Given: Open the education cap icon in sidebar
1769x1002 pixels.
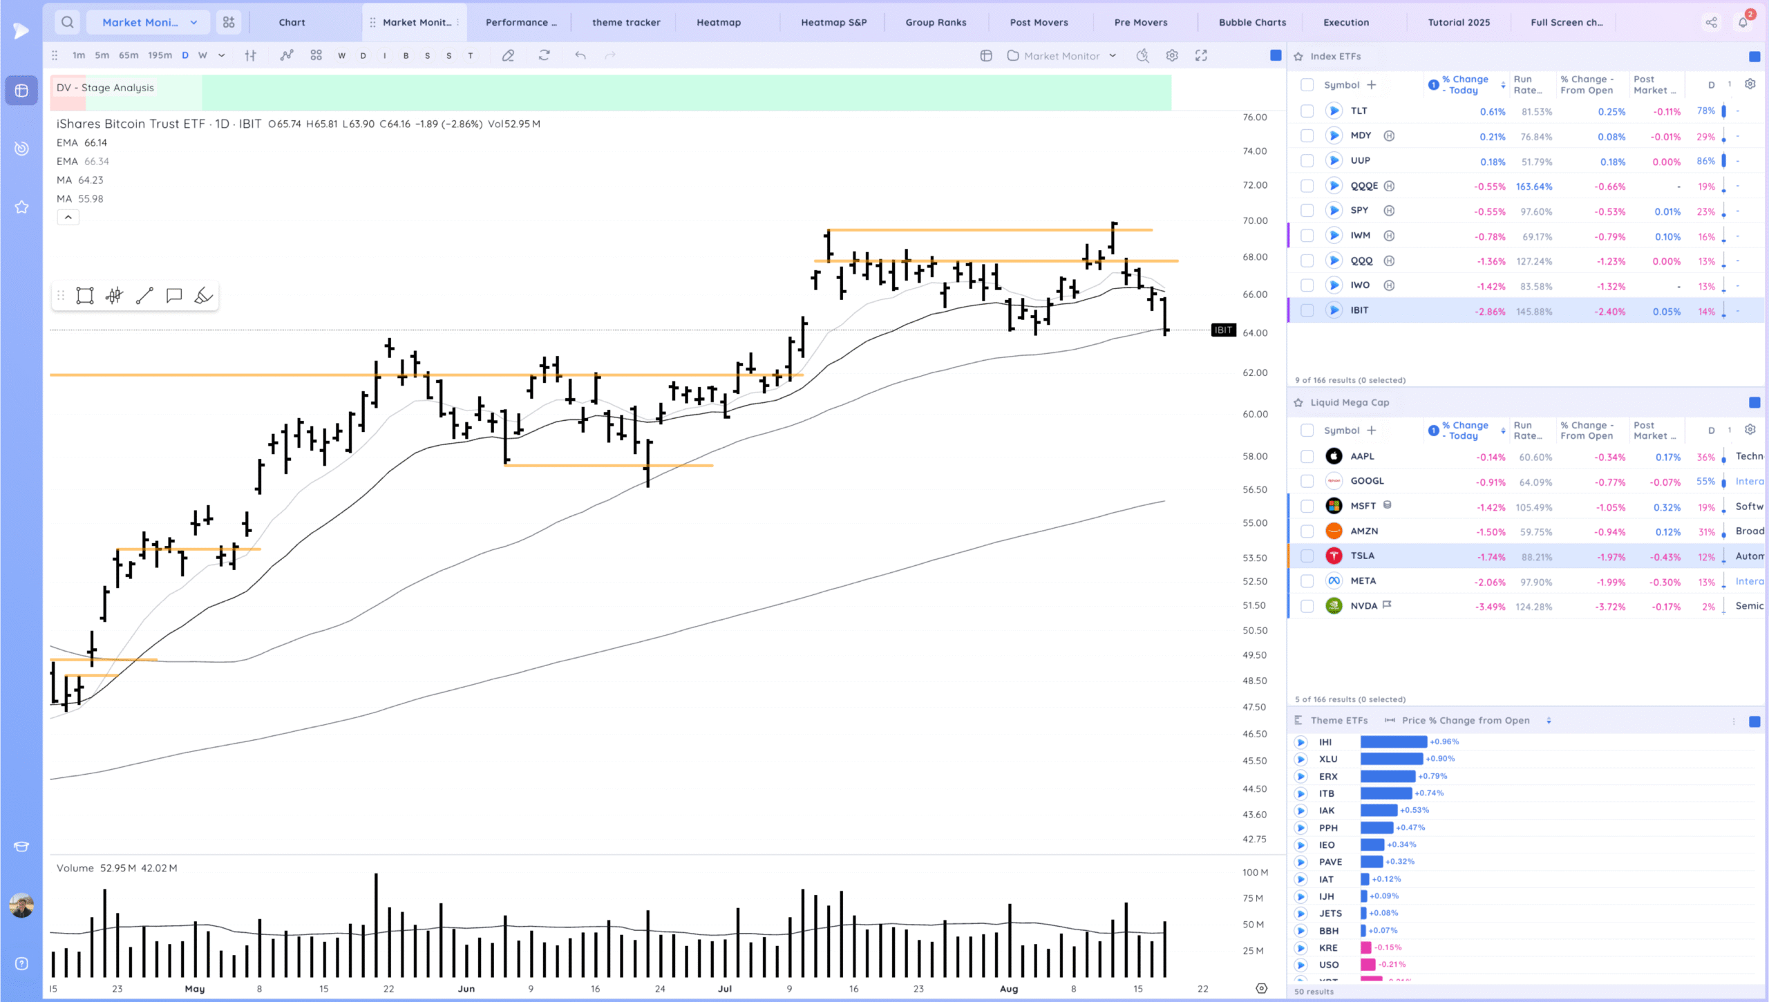Looking at the screenshot, I should click(21, 847).
